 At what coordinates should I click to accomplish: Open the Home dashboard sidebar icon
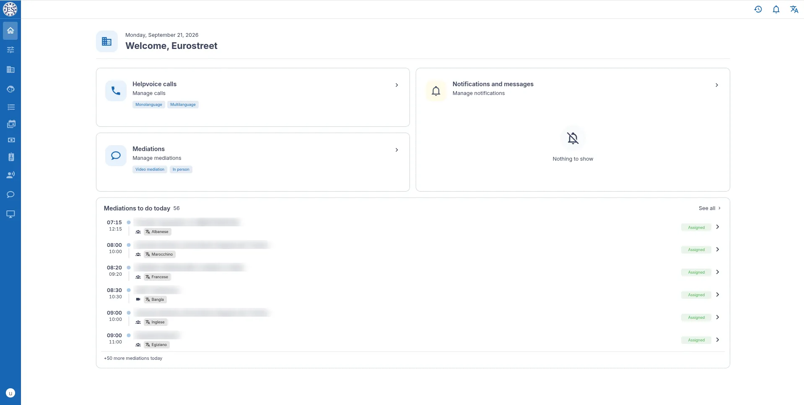pos(10,31)
